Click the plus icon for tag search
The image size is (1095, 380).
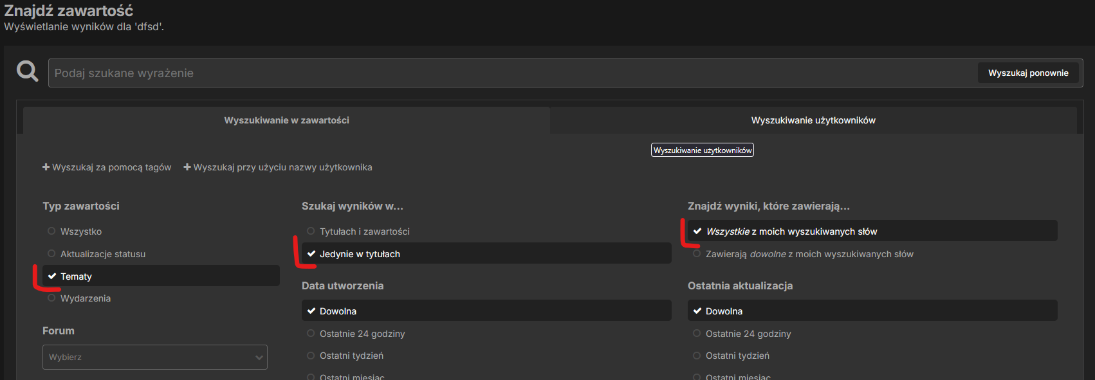[x=46, y=167]
